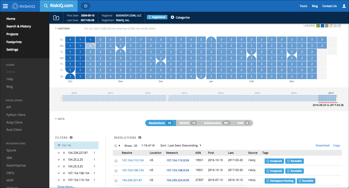Screen dimensions: 349x188
Task: Open the user account profile icon
Action: tap(344, 6)
